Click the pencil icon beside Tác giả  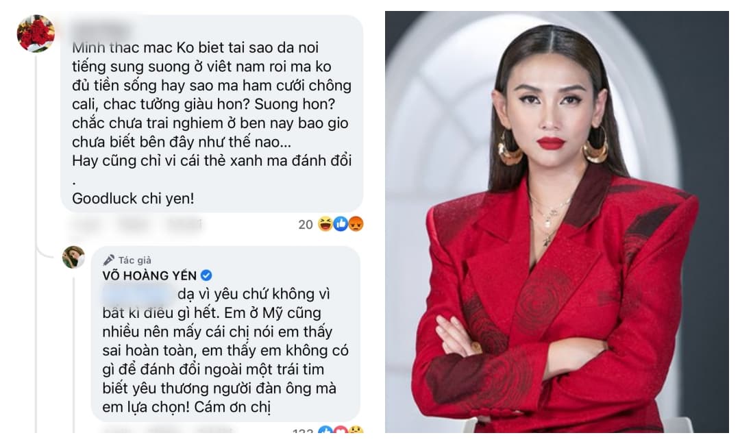pos(109,260)
